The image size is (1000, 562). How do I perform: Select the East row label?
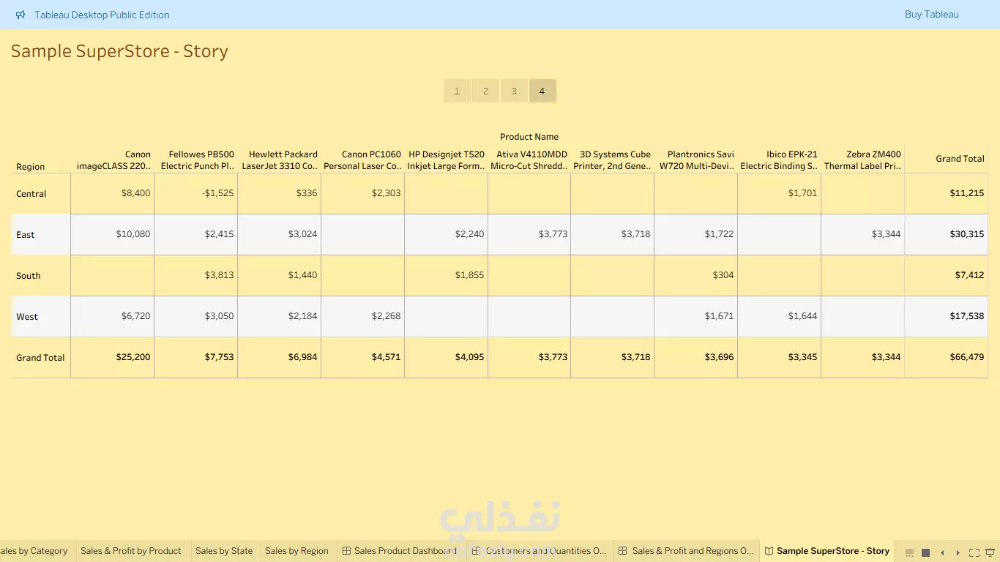(x=26, y=235)
